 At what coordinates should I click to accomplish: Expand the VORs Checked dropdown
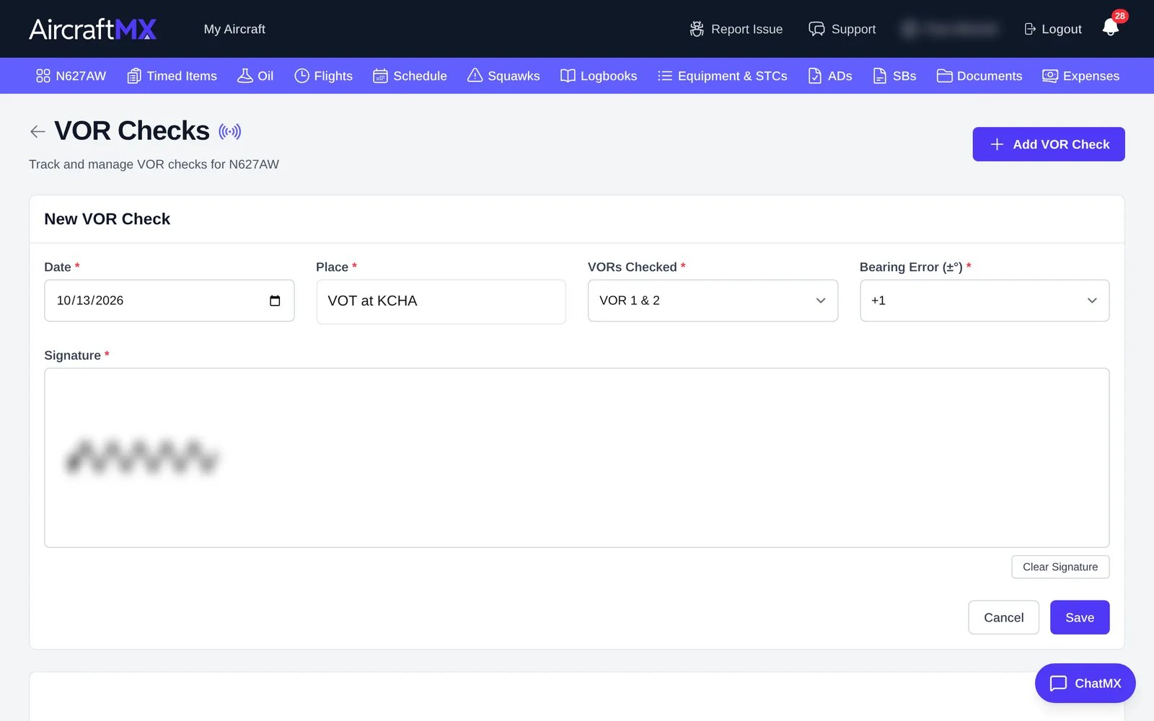coord(713,301)
